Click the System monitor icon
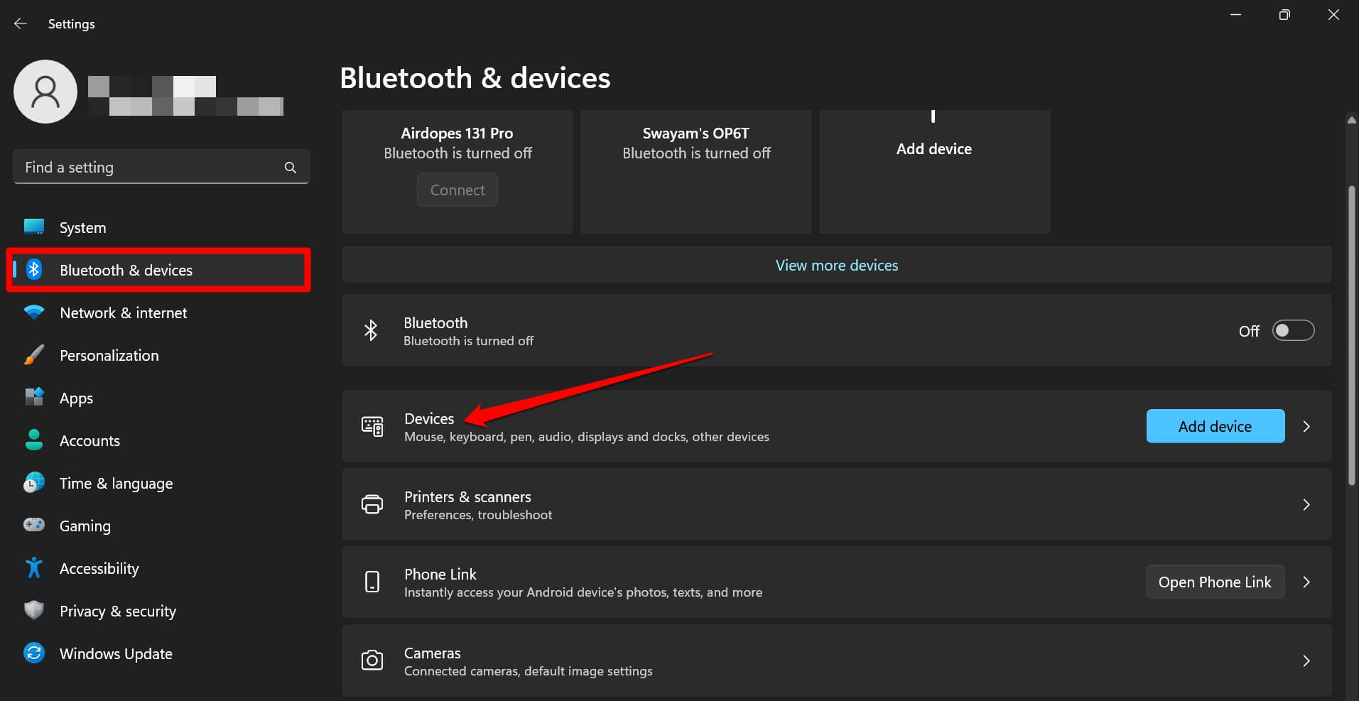 pyautogui.click(x=34, y=227)
